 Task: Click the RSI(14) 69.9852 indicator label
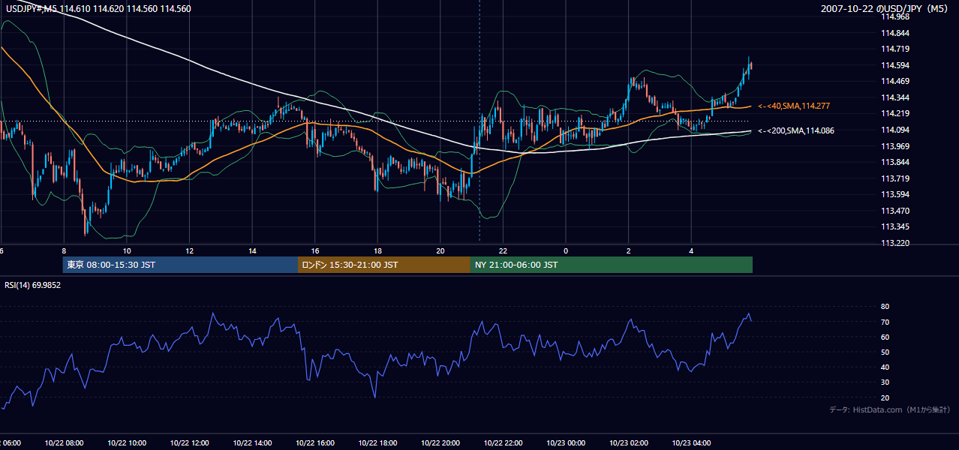click(x=33, y=285)
